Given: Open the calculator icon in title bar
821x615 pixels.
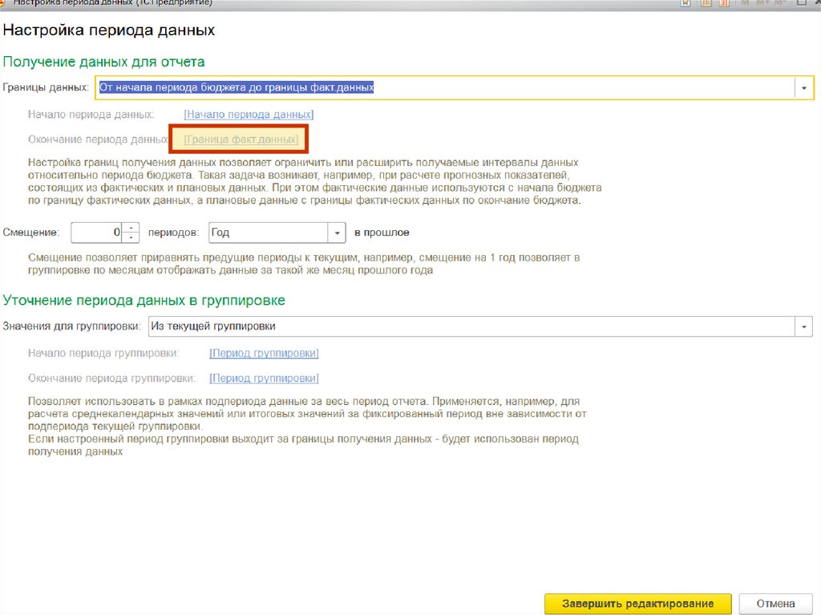Looking at the screenshot, I should (x=706, y=2).
